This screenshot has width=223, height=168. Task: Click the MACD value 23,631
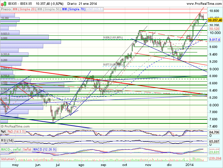point(214,152)
